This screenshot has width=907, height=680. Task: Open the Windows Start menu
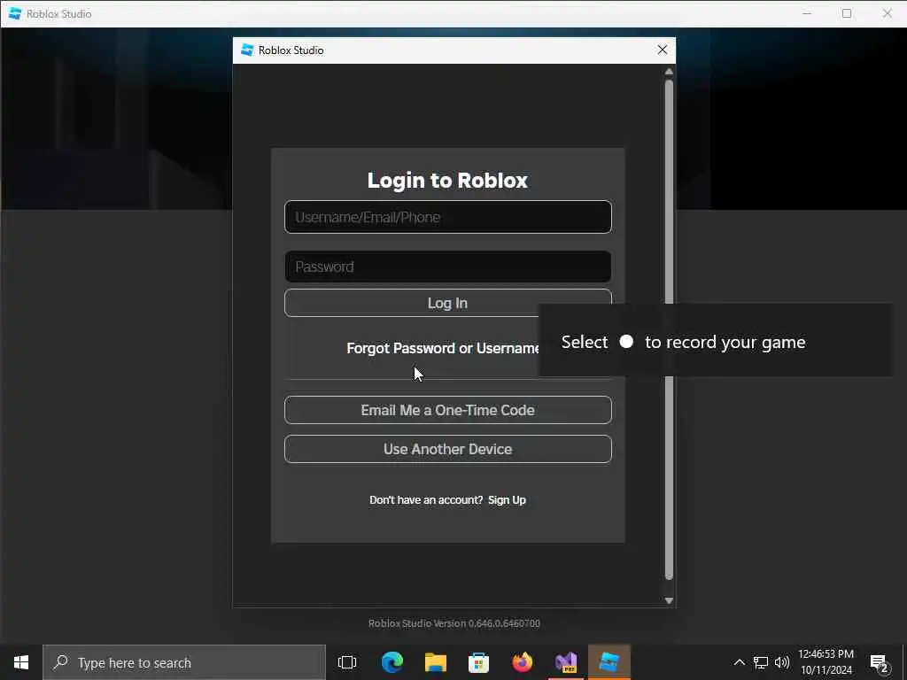point(21,662)
